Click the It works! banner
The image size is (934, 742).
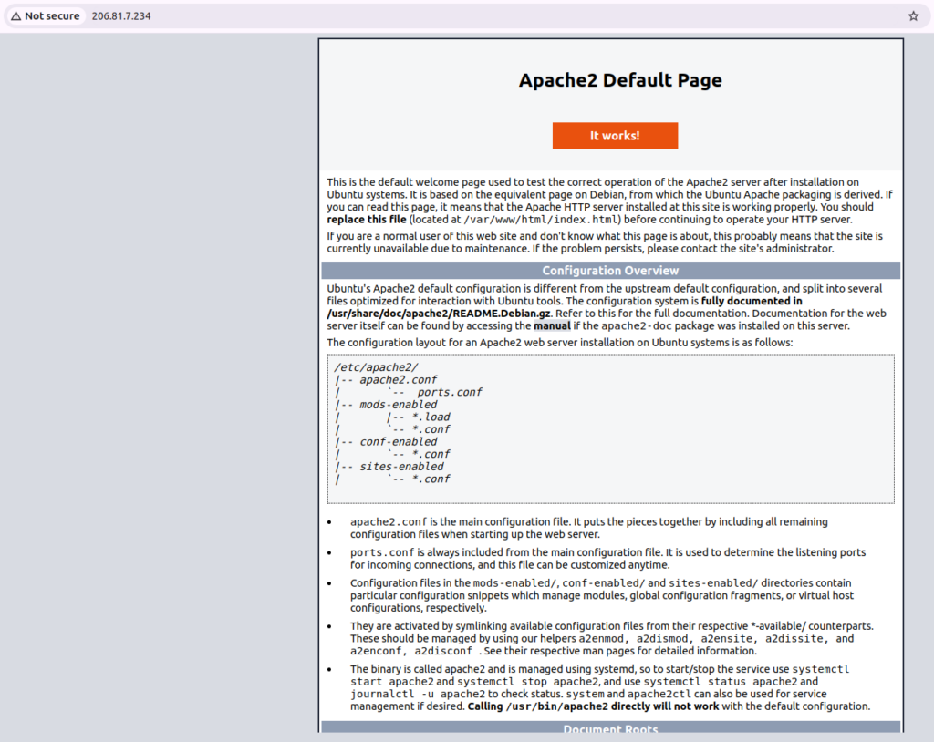pos(615,136)
